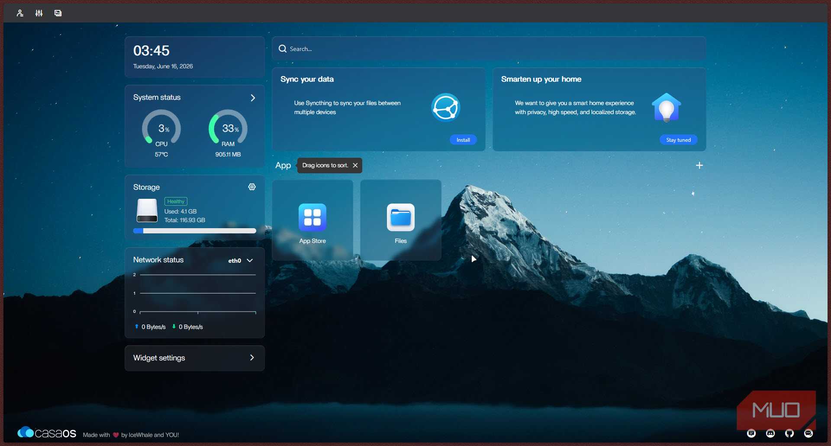Add a new app with plus icon

[x=699, y=165]
